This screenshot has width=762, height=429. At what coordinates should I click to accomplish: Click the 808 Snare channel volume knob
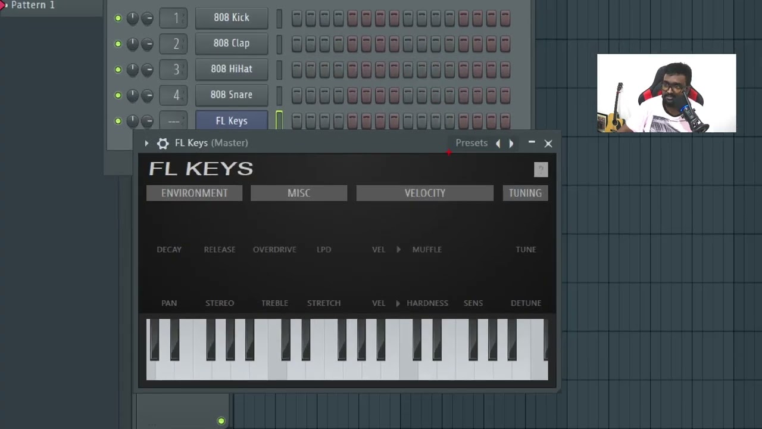(147, 95)
